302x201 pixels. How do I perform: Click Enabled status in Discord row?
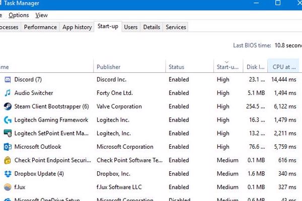pos(179,79)
